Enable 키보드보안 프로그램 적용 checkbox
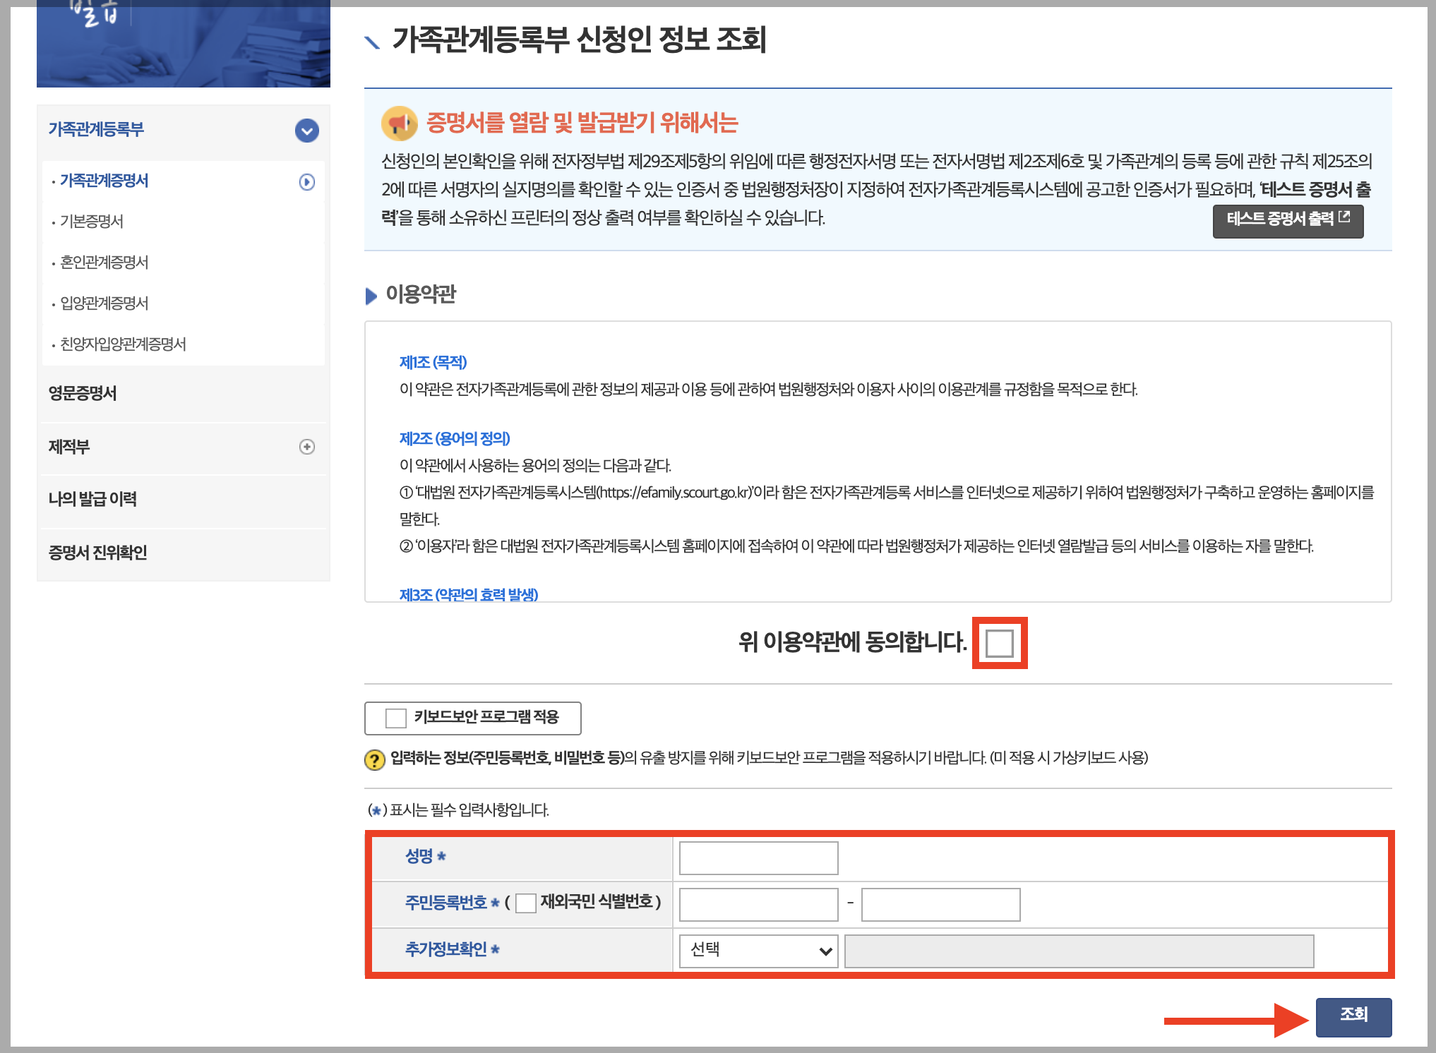Screen dimensions: 1436x1053 click(396, 718)
